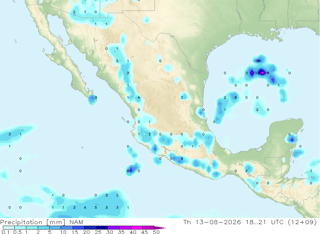
Task: Select the legend swatch between 45 and 50
Action: 148,228
